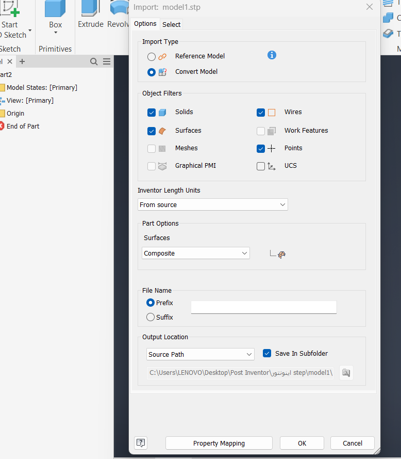Image resolution: width=401 pixels, height=459 pixels.
Task: Click the output path text field
Action: coord(240,373)
